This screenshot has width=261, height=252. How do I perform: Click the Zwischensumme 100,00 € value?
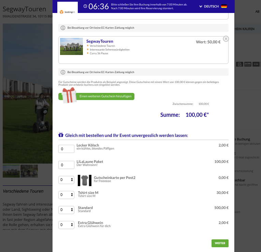click(x=204, y=104)
